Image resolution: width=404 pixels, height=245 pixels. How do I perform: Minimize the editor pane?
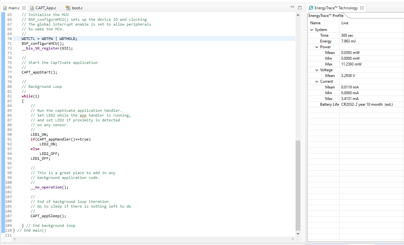point(292,7)
